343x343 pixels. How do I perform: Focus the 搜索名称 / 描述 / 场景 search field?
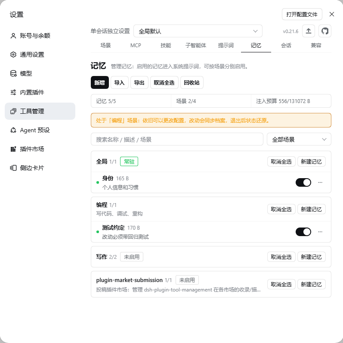pos(177,140)
